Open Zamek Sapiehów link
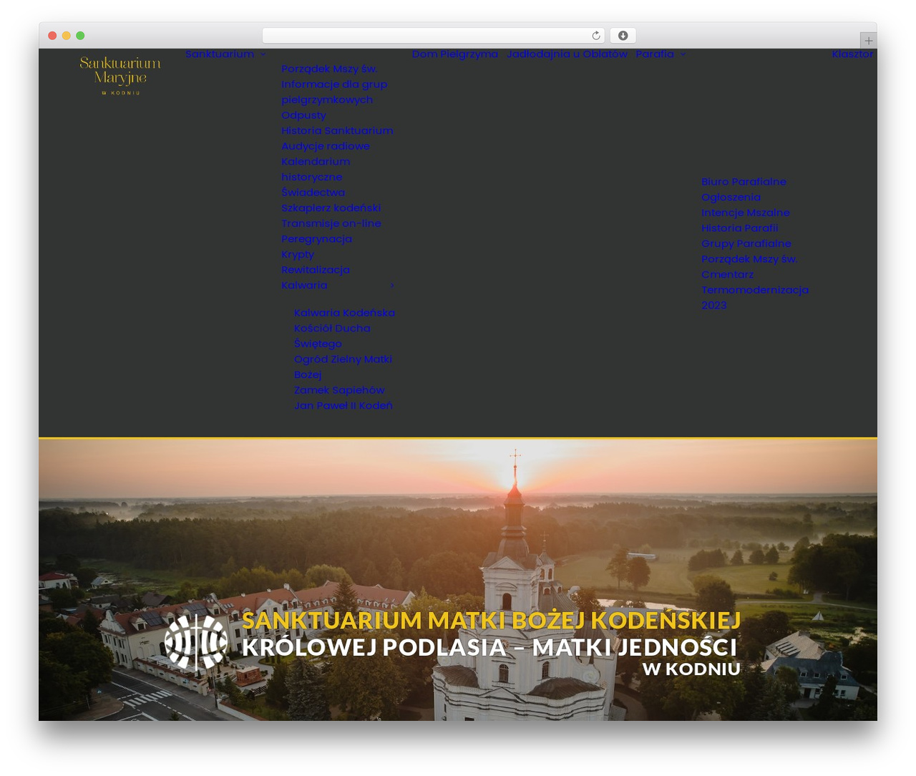The height and width of the screenshot is (776, 916). point(339,390)
